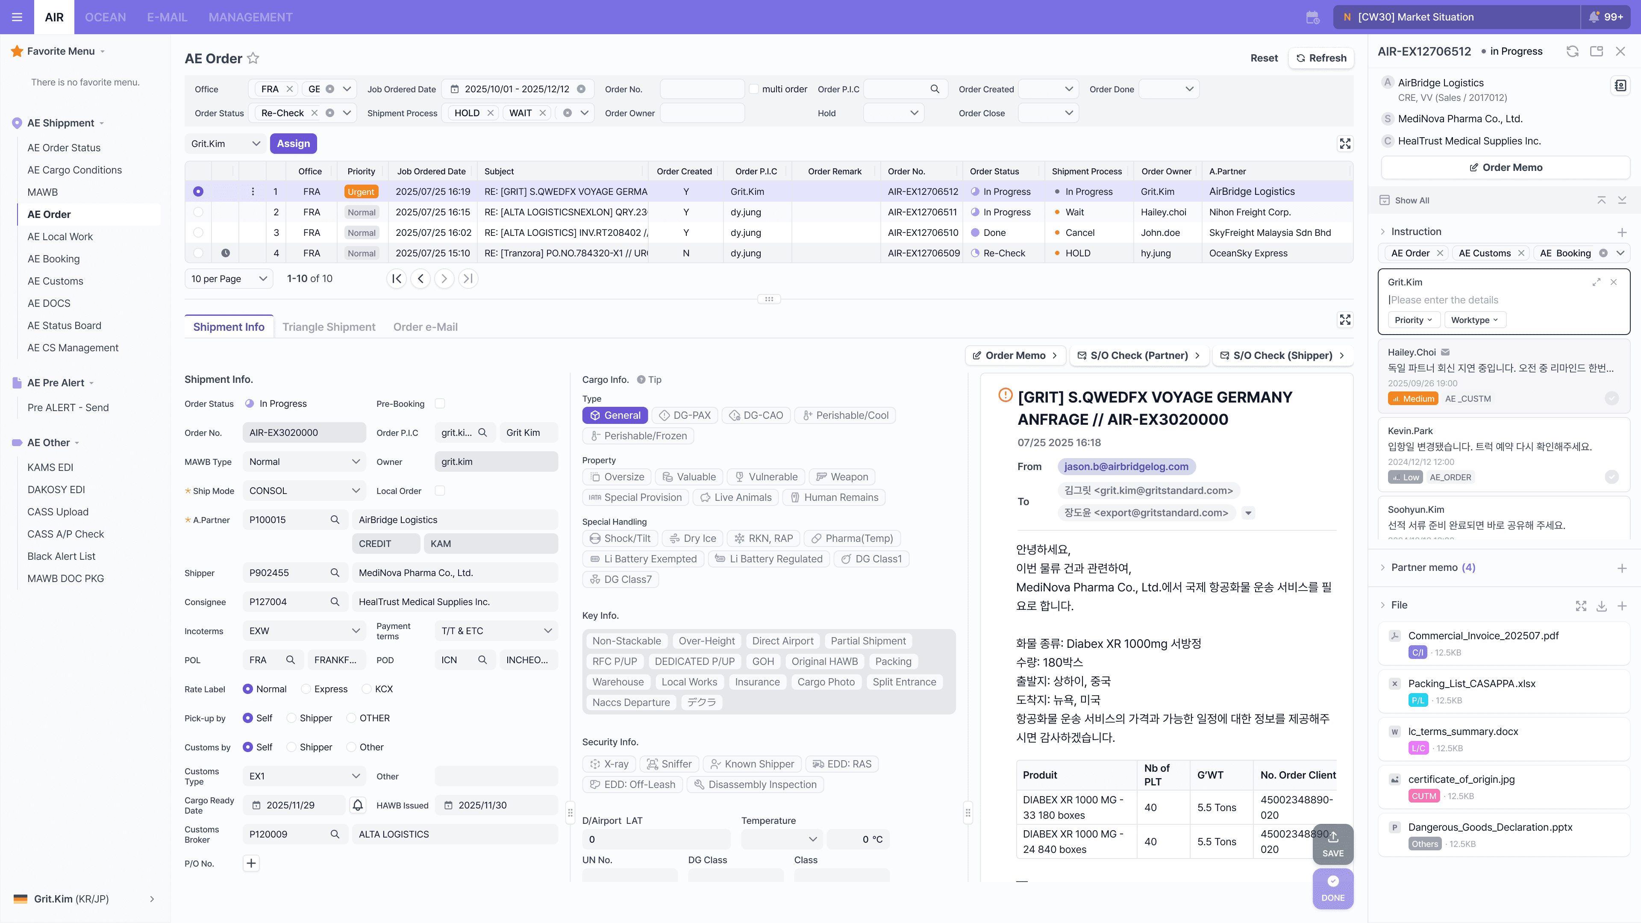Add a new P/O No. with plus icon
This screenshot has width=1641, height=923.
tap(251, 863)
